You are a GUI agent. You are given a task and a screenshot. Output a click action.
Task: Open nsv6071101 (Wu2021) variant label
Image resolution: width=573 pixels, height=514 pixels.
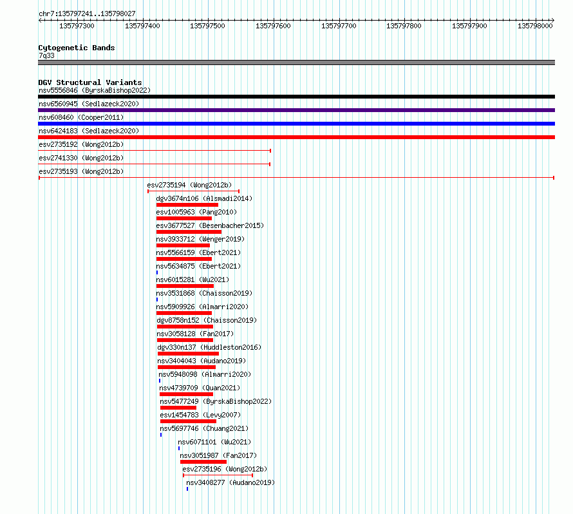214,442
